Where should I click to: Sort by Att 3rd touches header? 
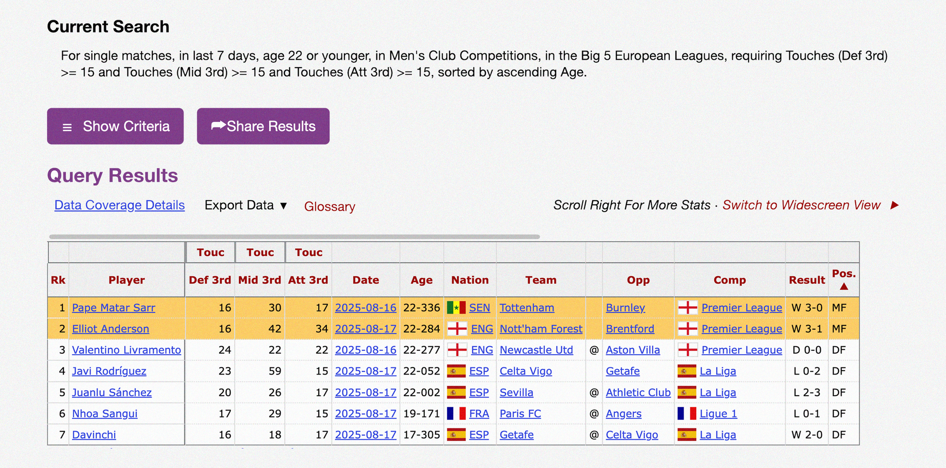(x=308, y=280)
